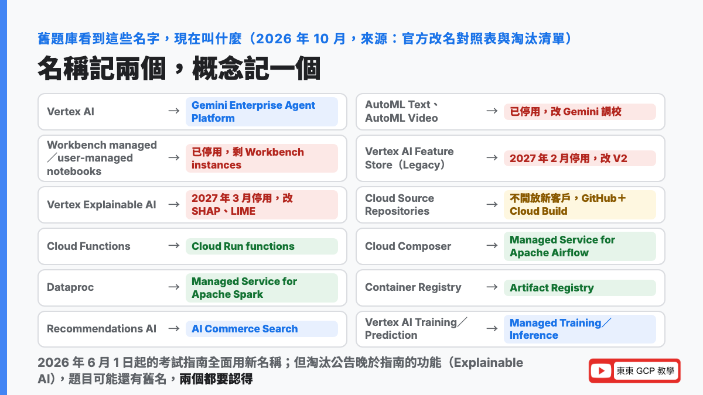Click the arrow in the Dataproc row
703x395 pixels.
tap(173, 287)
